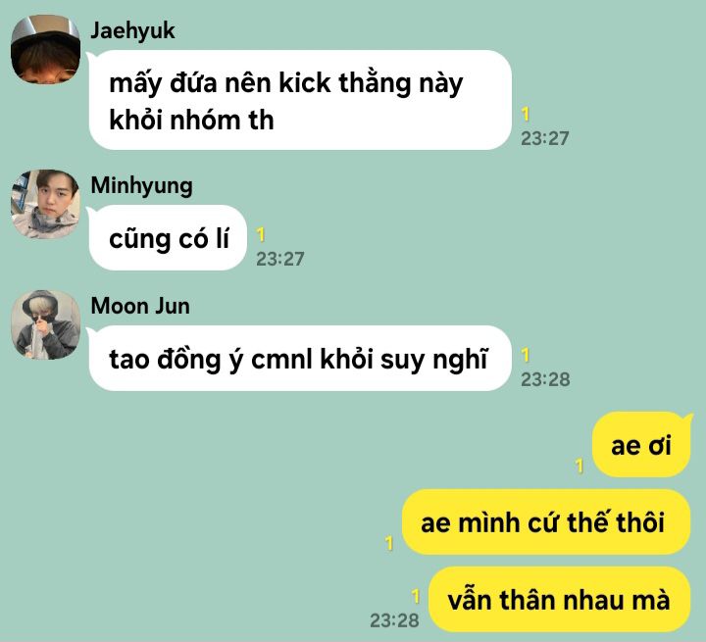
Task: Open Jaehyuk's profile picture
Action: point(45,50)
